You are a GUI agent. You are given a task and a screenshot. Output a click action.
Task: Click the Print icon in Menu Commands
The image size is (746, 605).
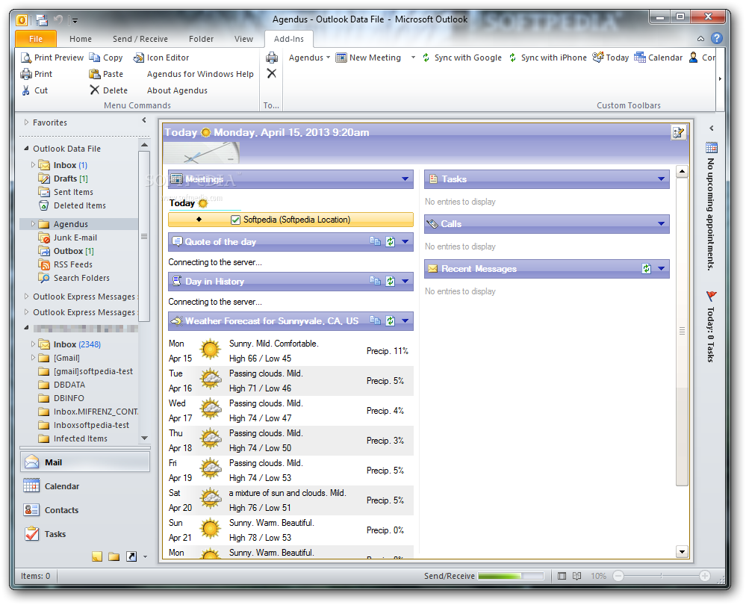pyautogui.click(x=25, y=74)
